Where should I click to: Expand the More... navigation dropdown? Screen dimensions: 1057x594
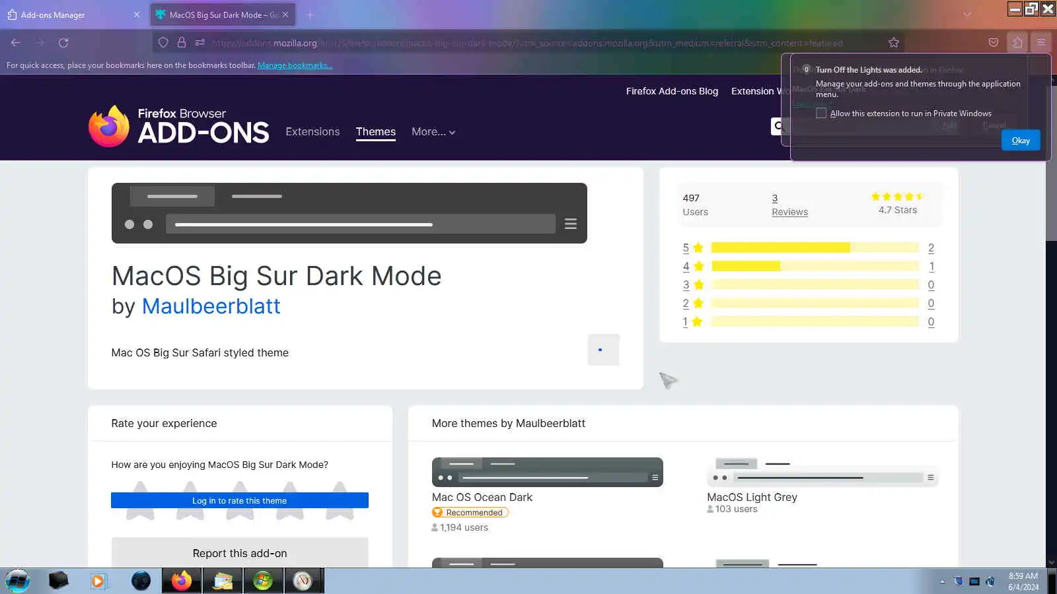coord(433,132)
